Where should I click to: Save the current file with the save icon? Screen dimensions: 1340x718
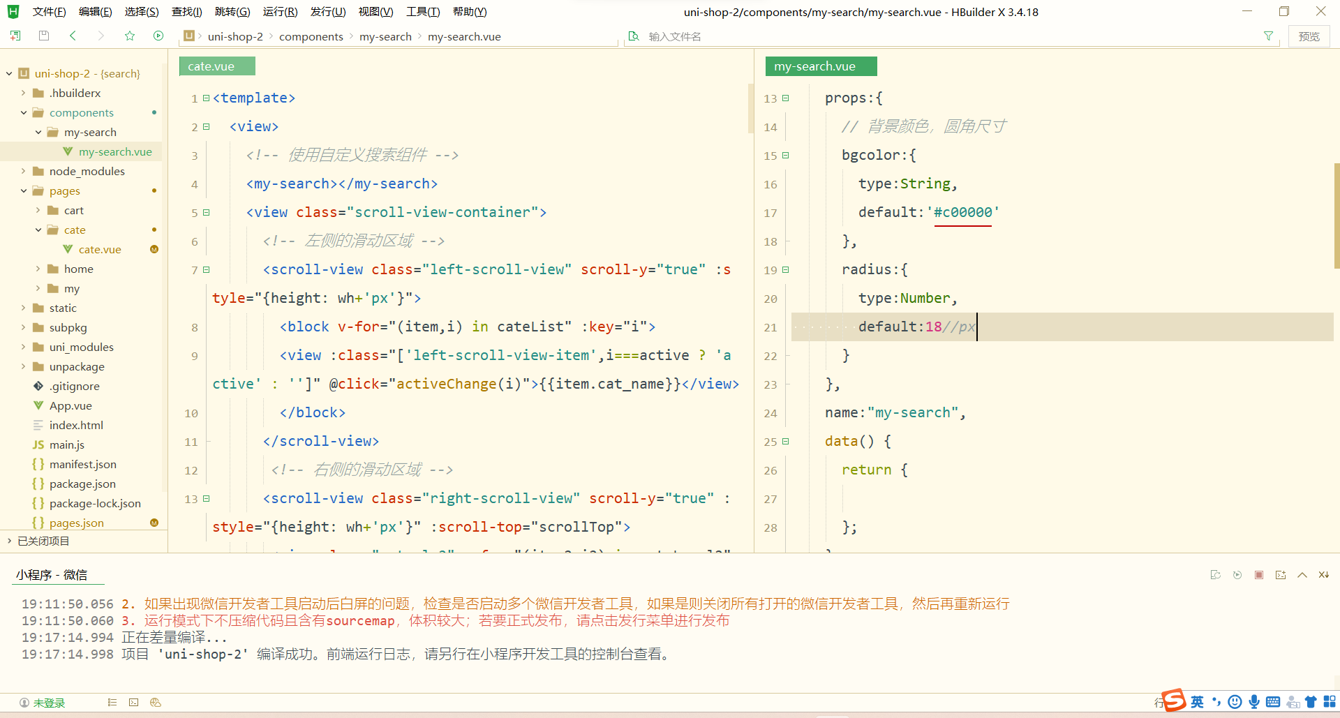pyautogui.click(x=43, y=36)
